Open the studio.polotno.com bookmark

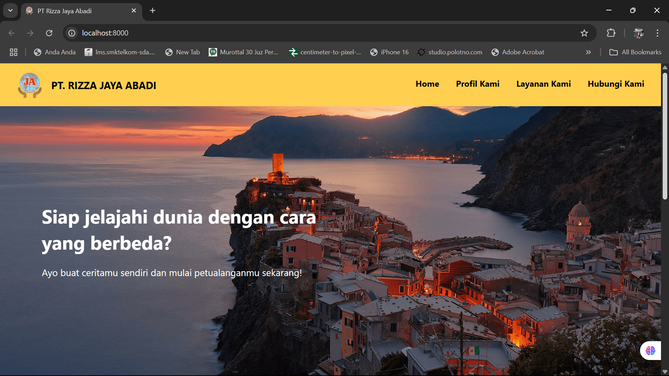click(x=450, y=52)
